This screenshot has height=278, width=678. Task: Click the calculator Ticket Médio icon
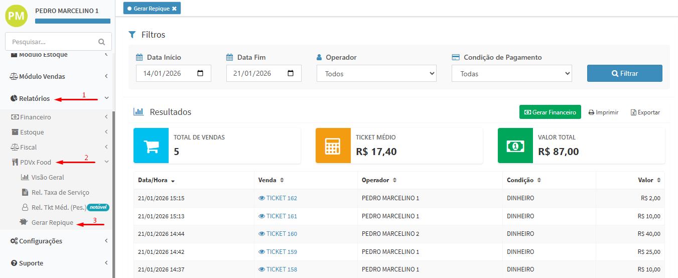point(333,146)
